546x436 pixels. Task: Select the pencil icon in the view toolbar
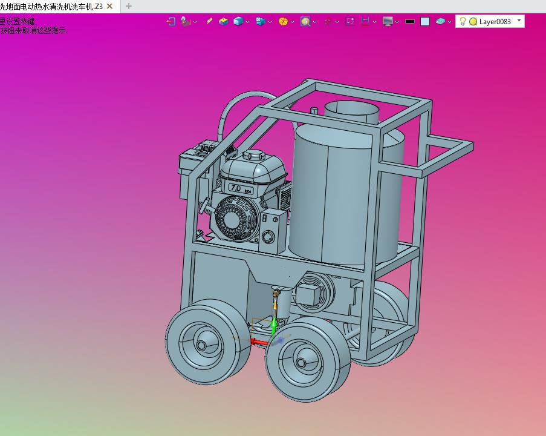tap(209, 21)
